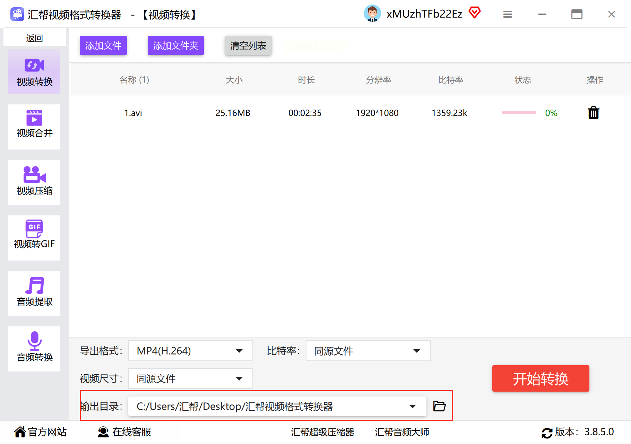Select the 视频转换 sidebar tab
Screen dimensions: 631x444
[x=34, y=71]
